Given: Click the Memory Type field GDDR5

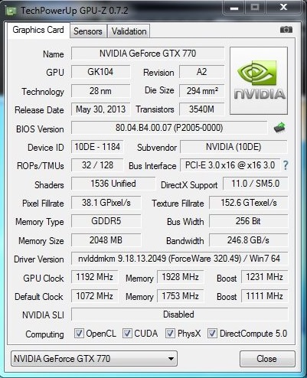Looking at the screenshot, I should click(106, 221).
